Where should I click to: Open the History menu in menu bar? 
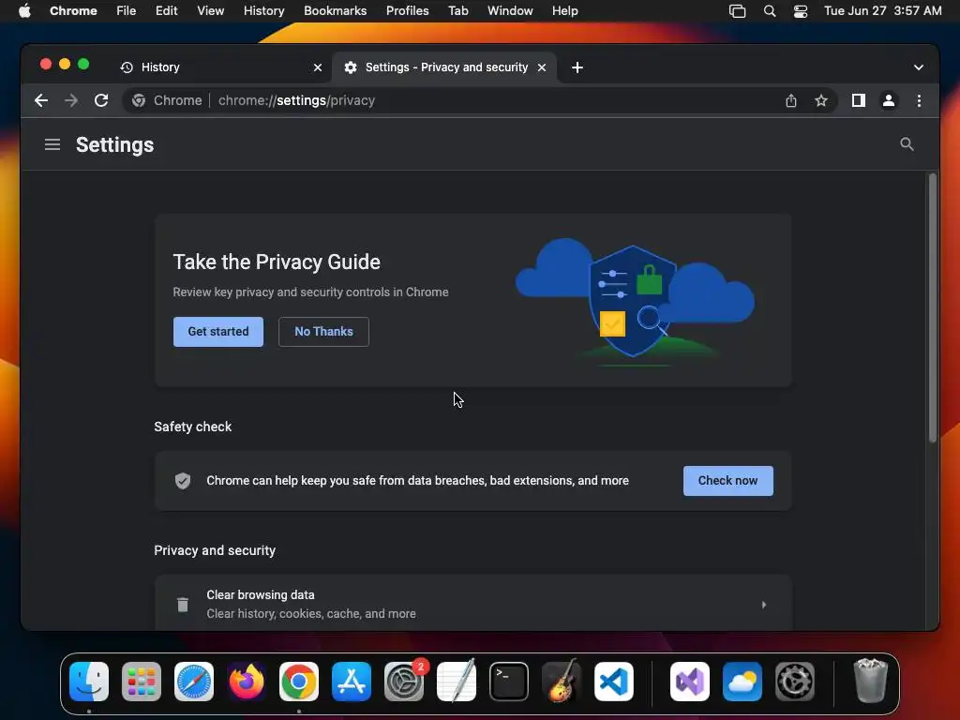[x=263, y=10]
